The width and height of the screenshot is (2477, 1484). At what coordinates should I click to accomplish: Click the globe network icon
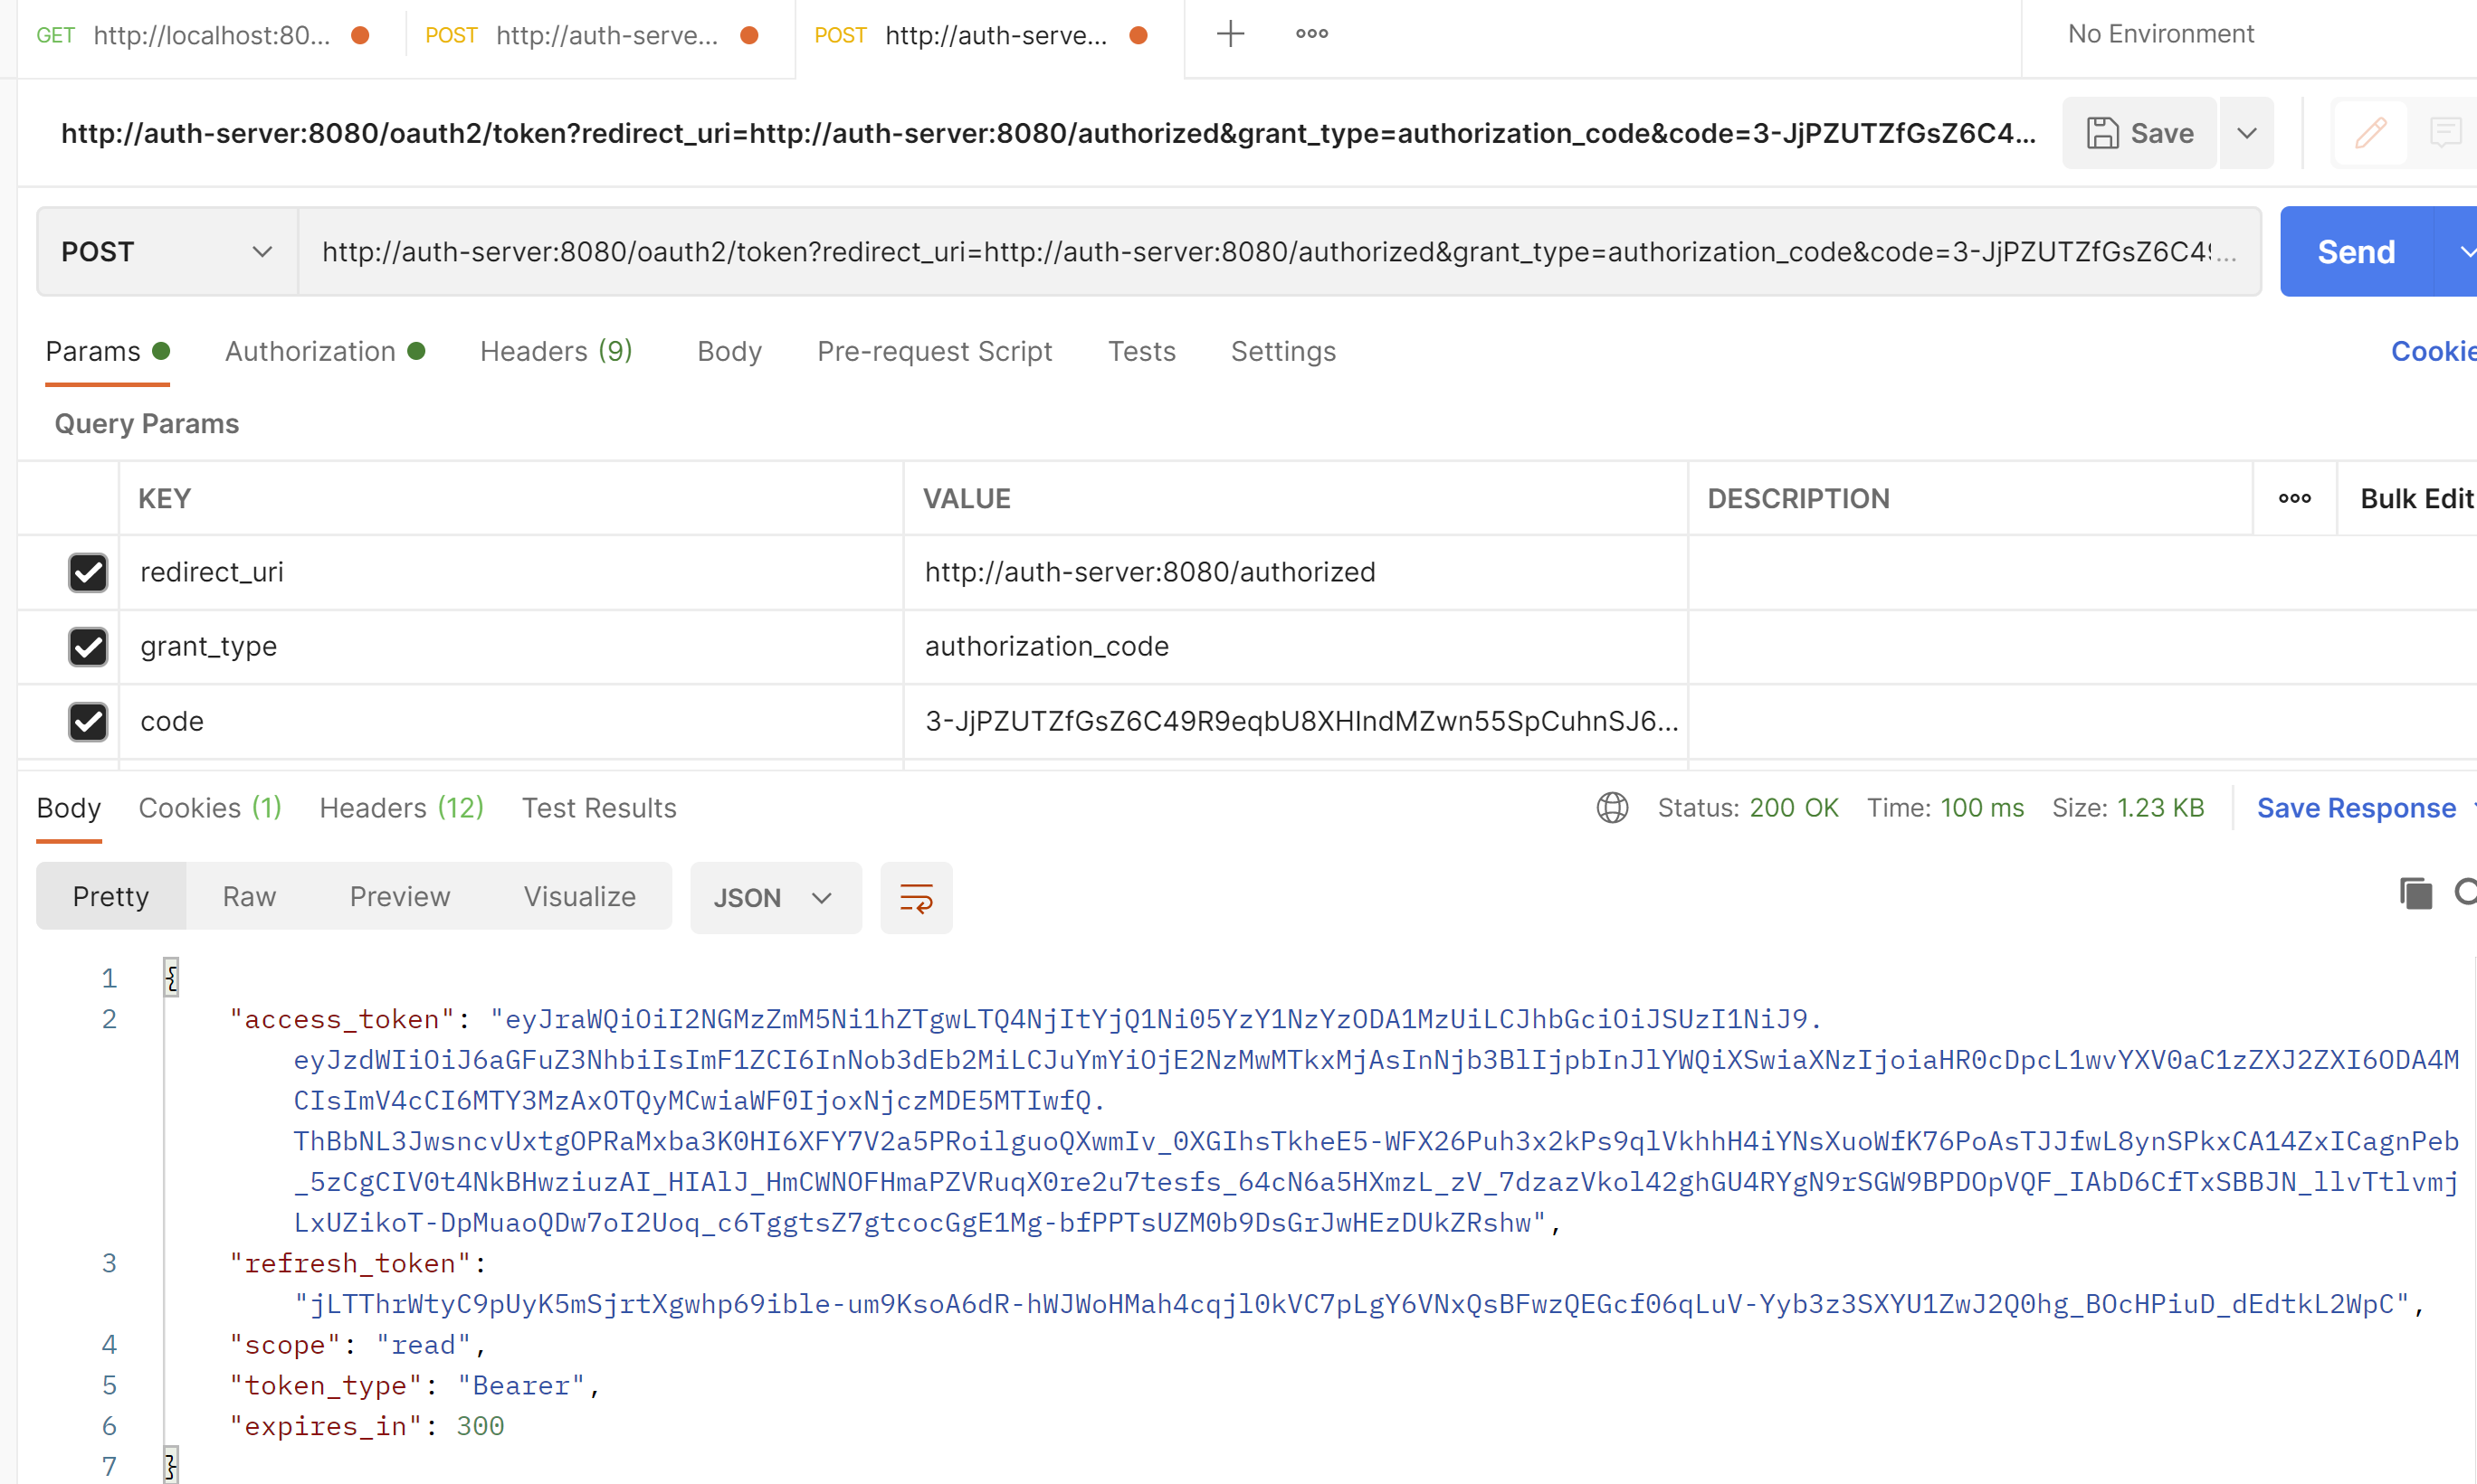tap(1613, 808)
